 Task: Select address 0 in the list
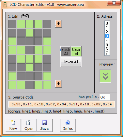coord(107,23)
